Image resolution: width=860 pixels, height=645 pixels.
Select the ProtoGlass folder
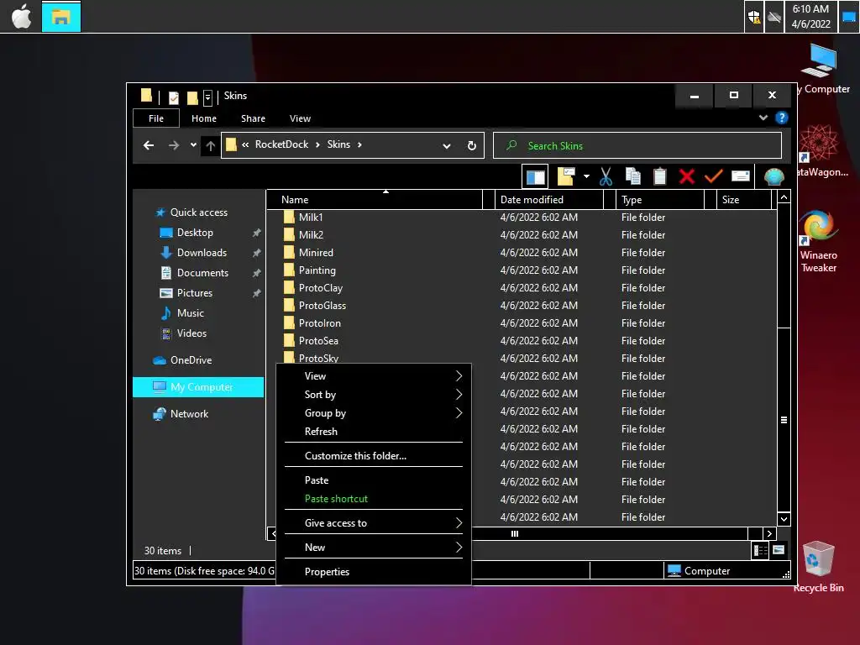(322, 306)
